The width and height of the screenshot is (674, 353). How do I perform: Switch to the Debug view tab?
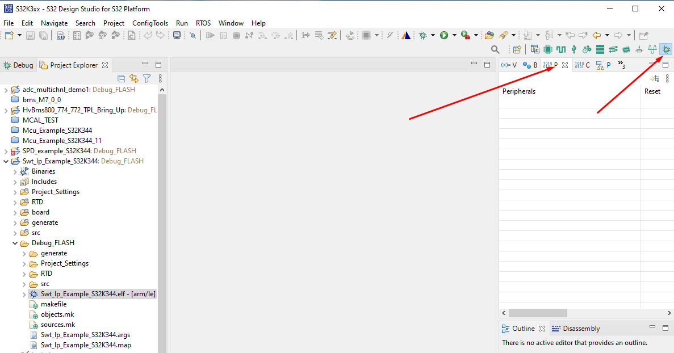point(18,65)
